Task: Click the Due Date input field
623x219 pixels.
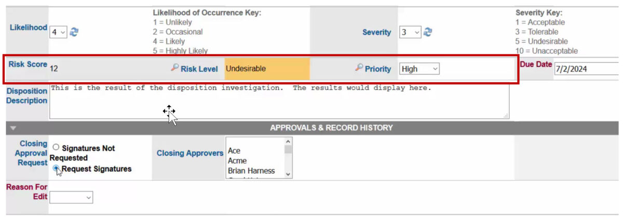Action: pyautogui.click(x=586, y=68)
